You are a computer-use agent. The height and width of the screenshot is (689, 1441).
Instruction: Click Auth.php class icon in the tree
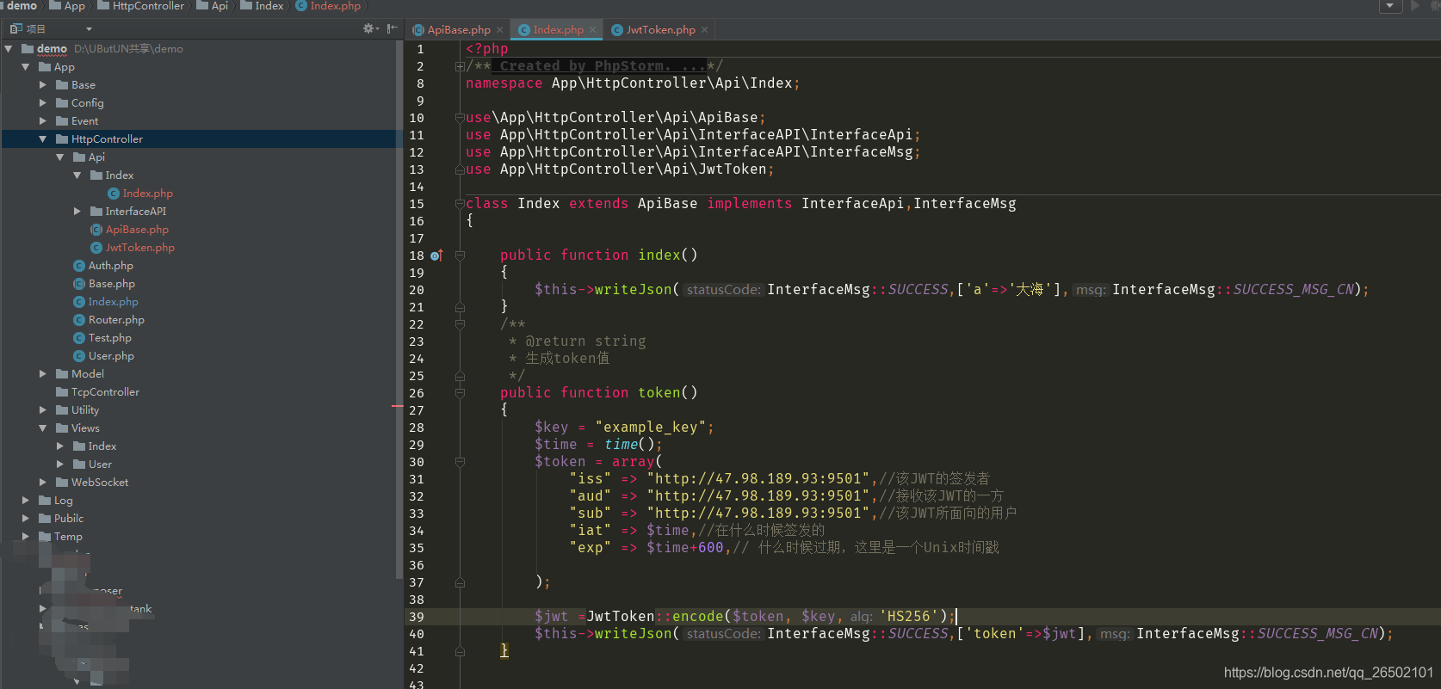[x=79, y=266]
